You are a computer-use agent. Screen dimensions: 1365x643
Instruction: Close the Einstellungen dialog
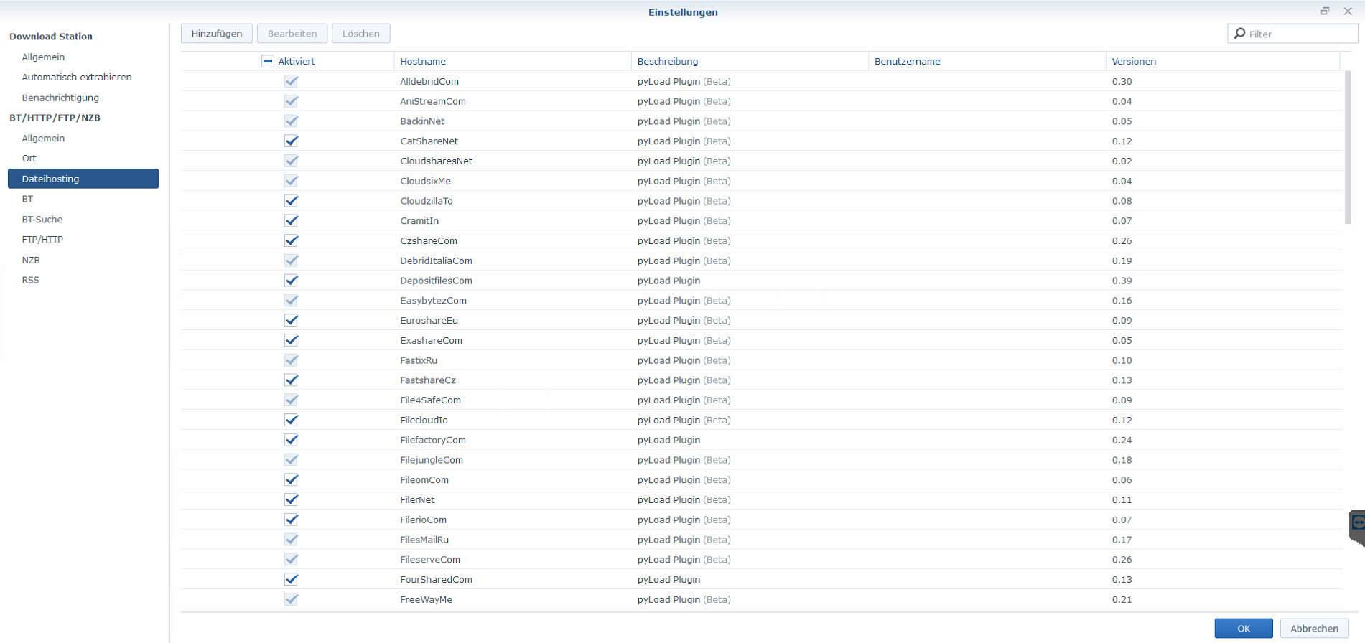click(1348, 11)
